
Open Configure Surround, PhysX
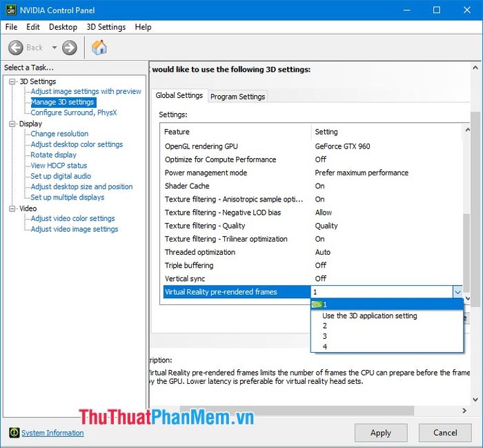point(74,113)
